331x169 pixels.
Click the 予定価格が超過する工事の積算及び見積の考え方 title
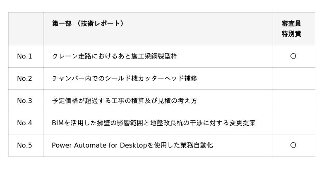[124, 101]
